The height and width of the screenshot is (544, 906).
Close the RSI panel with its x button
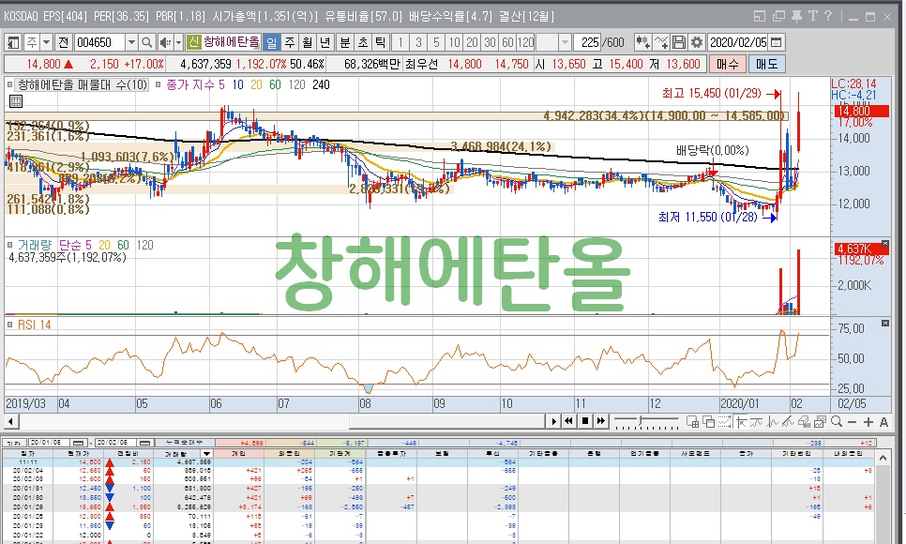[x=885, y=324]
